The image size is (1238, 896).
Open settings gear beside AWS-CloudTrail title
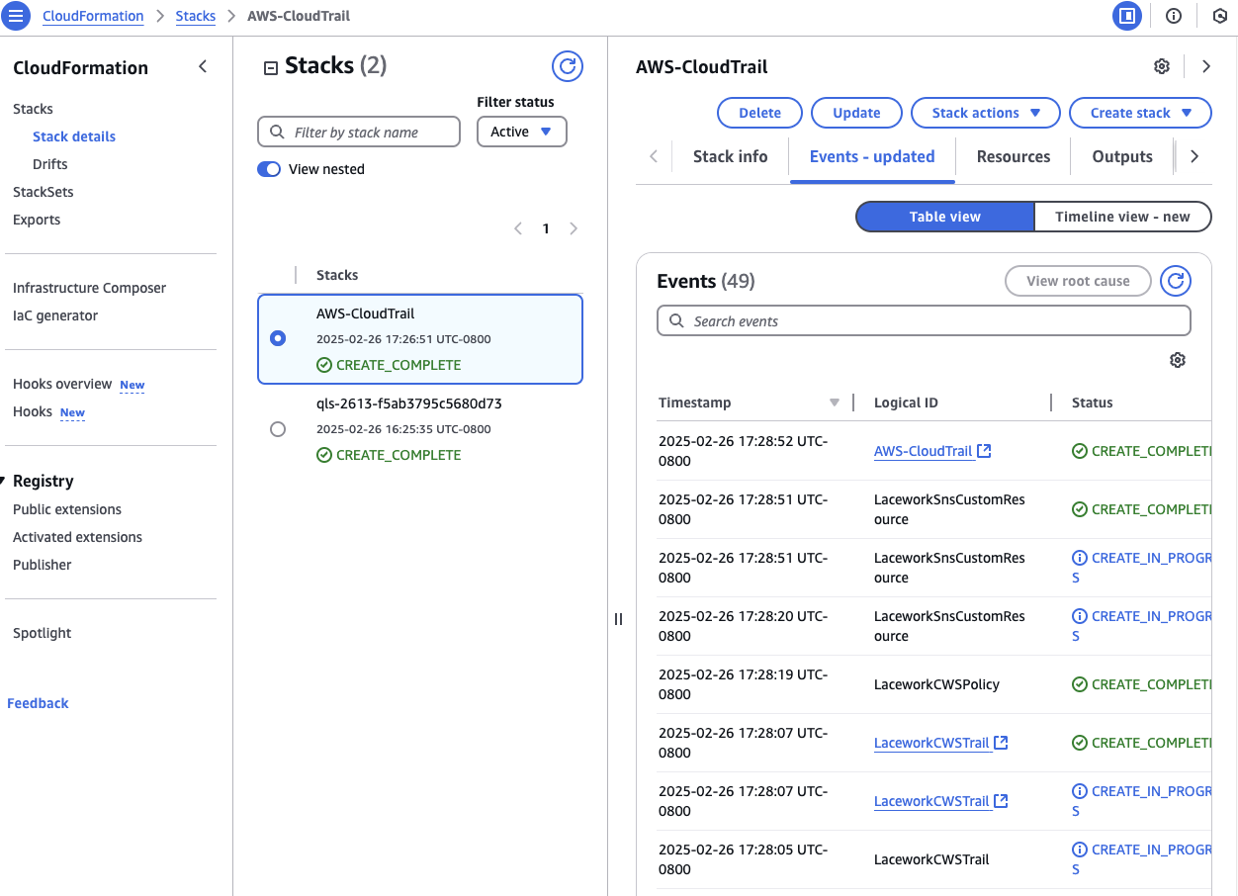pyautogui.click(x=1162, y=66)
